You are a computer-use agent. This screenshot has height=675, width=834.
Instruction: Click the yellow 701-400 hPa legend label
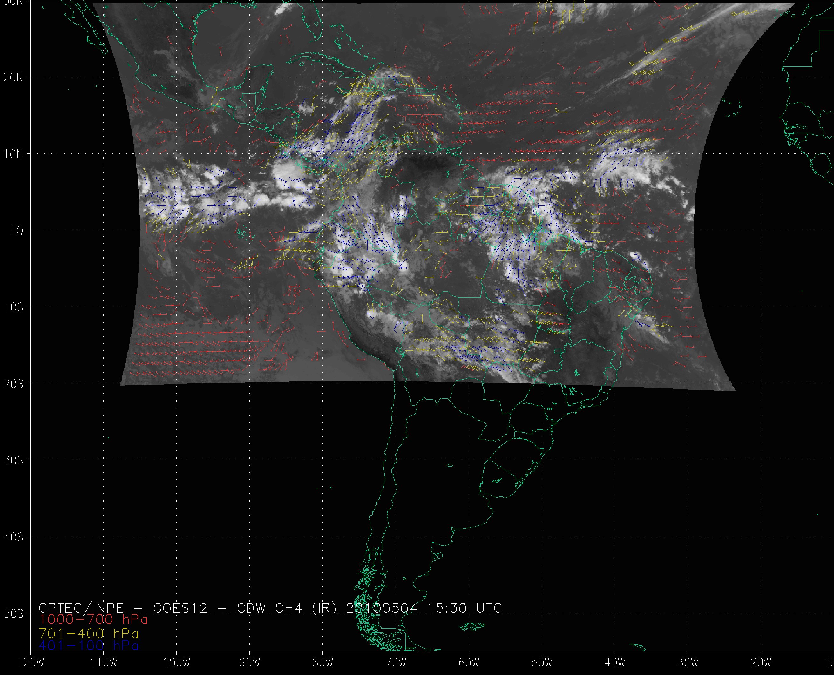coord(89,633)
